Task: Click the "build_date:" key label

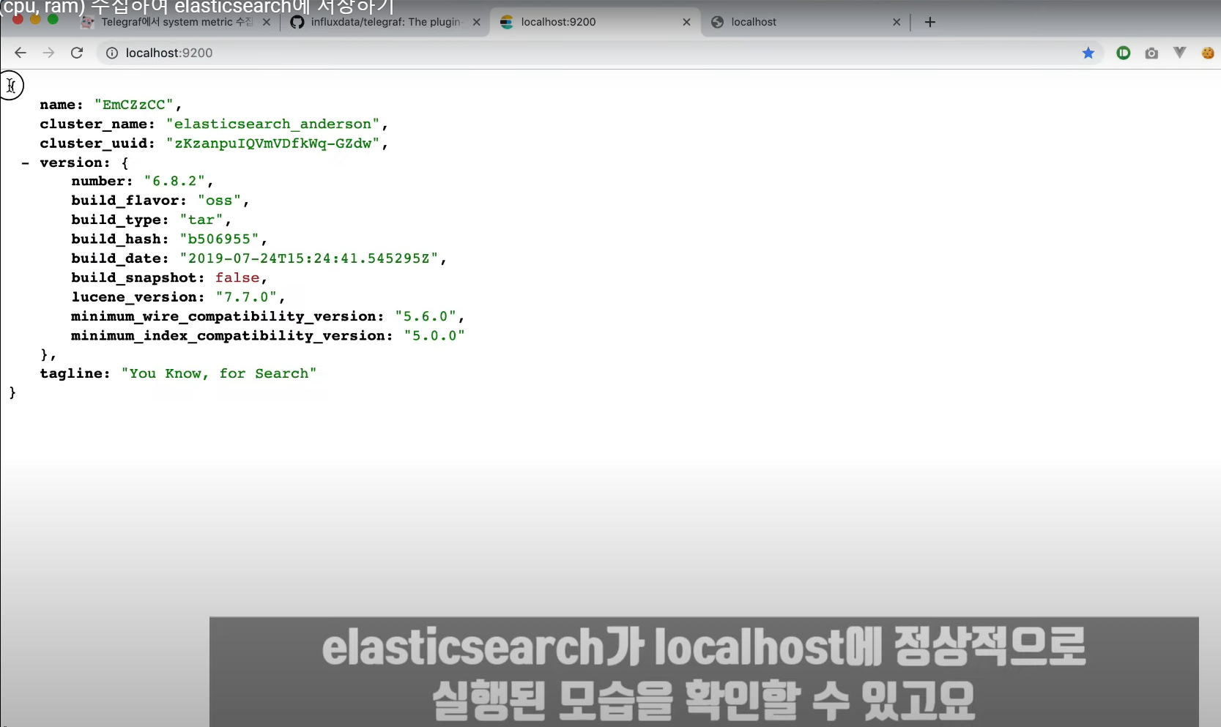Action: pos(120,258)
